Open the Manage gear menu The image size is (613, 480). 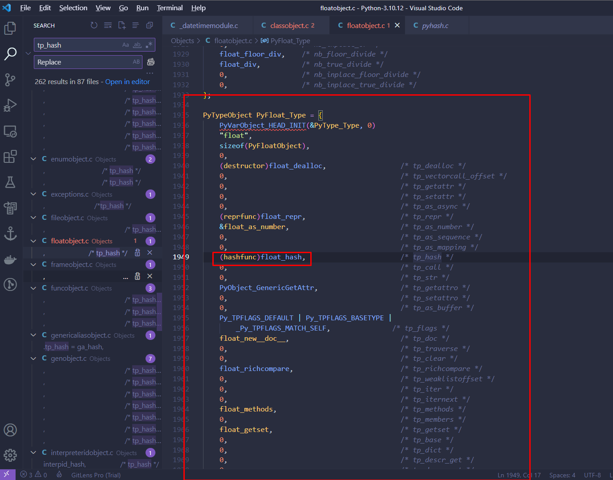10,455
